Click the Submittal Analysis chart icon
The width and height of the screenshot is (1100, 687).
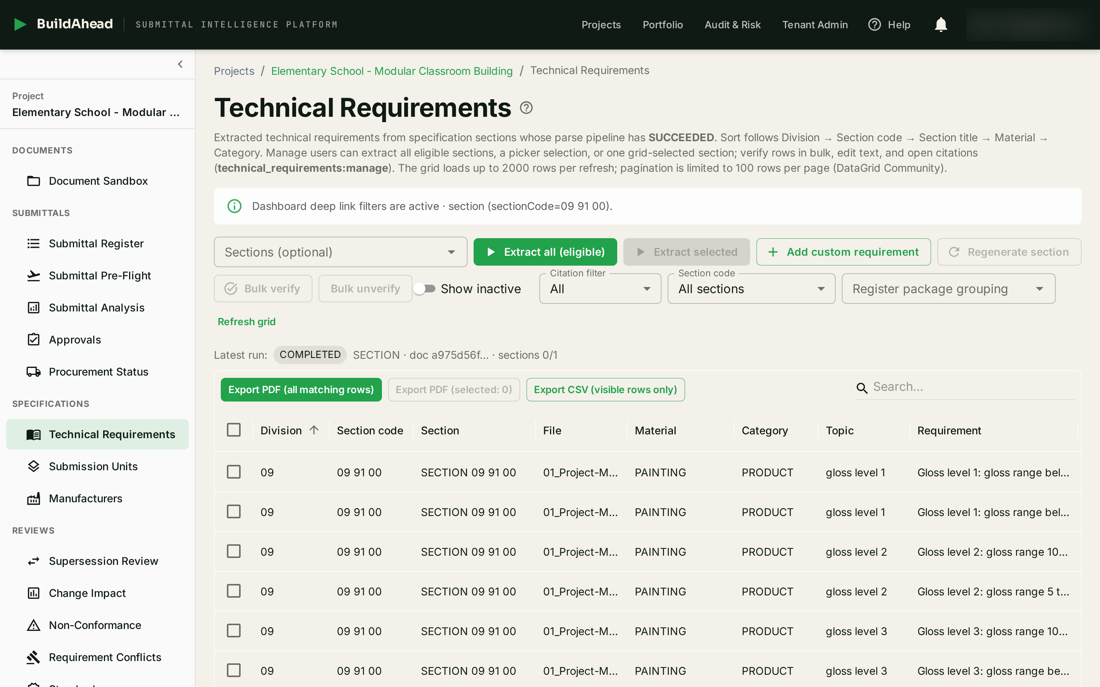point(34,308)
